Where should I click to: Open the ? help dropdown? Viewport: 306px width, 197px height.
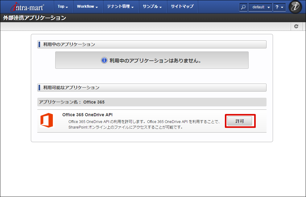coord(279,7)
